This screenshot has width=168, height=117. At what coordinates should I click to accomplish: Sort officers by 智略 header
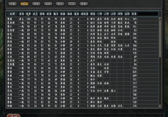(x=42, y=14)
